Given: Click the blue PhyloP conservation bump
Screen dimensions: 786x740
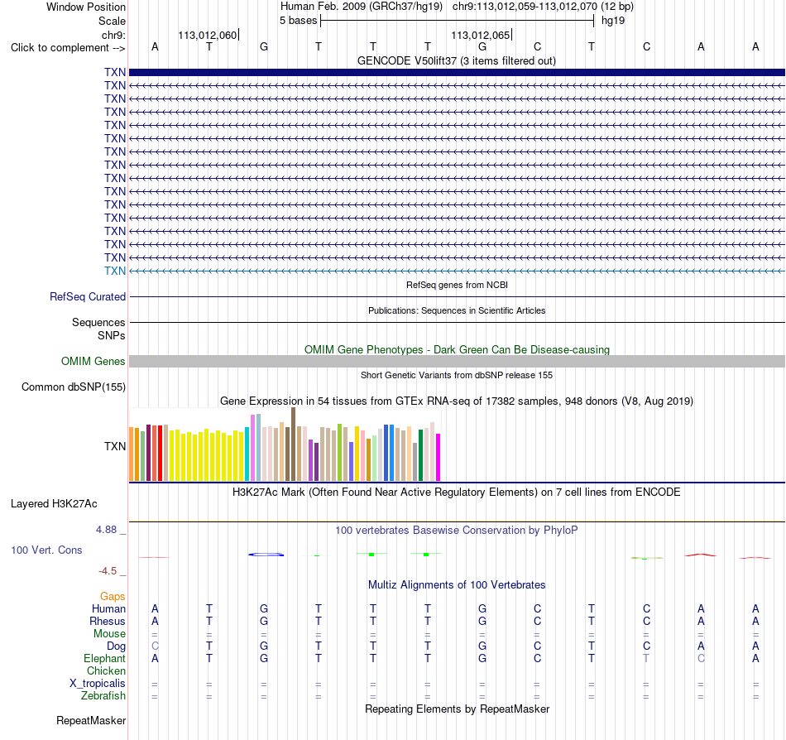Looking at the screenshot, I should (266, 554).
